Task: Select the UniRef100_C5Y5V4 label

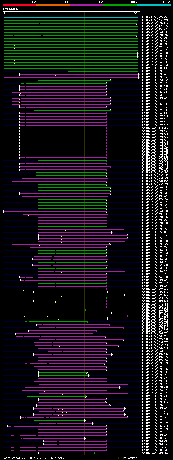Action: pos(155,271)
